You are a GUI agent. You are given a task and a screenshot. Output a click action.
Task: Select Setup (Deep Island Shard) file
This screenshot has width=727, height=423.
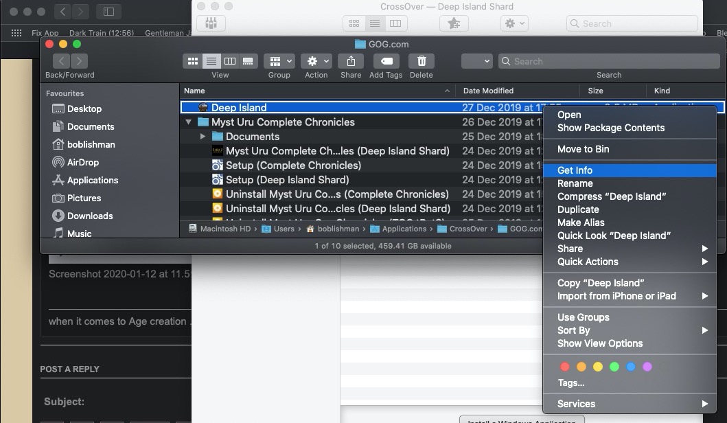[288, 179]
